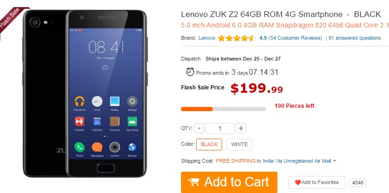Click the shopping cart icon on Add to Cart
The height and width of the screenshot is (193, 389).
coord(193,183)
